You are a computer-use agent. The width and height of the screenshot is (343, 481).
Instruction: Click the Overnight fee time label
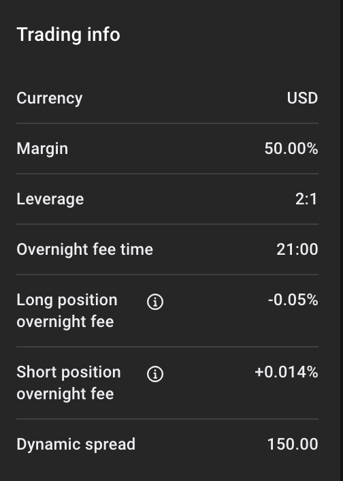point(85,249)
